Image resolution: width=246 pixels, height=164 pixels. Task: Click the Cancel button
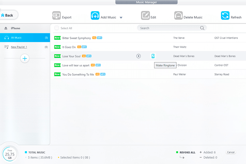click(231, 152)
